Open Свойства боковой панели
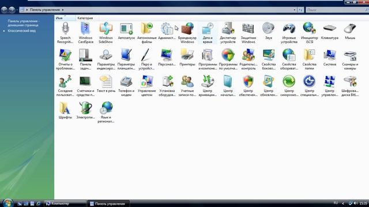Viewport: 369px width, 207px height. coord(269,59)
